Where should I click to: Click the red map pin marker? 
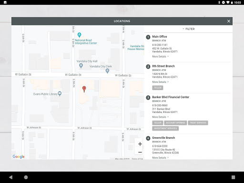tap(84, 89)
